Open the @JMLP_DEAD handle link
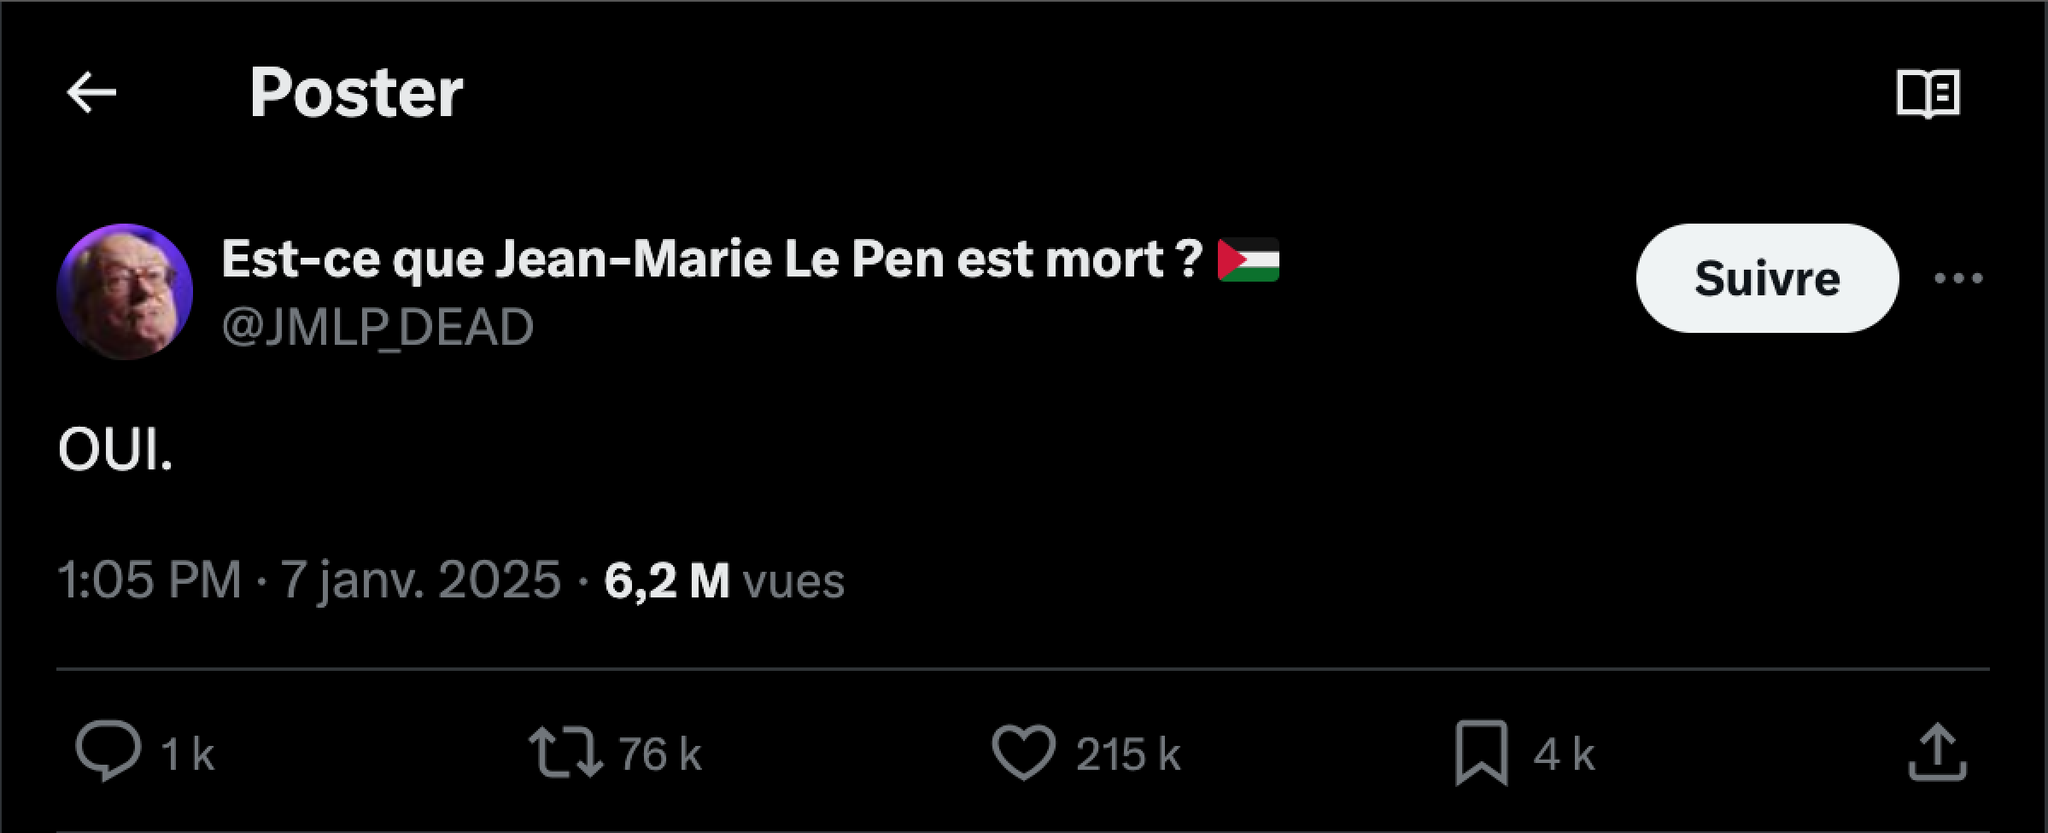This screenshot has height=833, width=2048. 377,327
